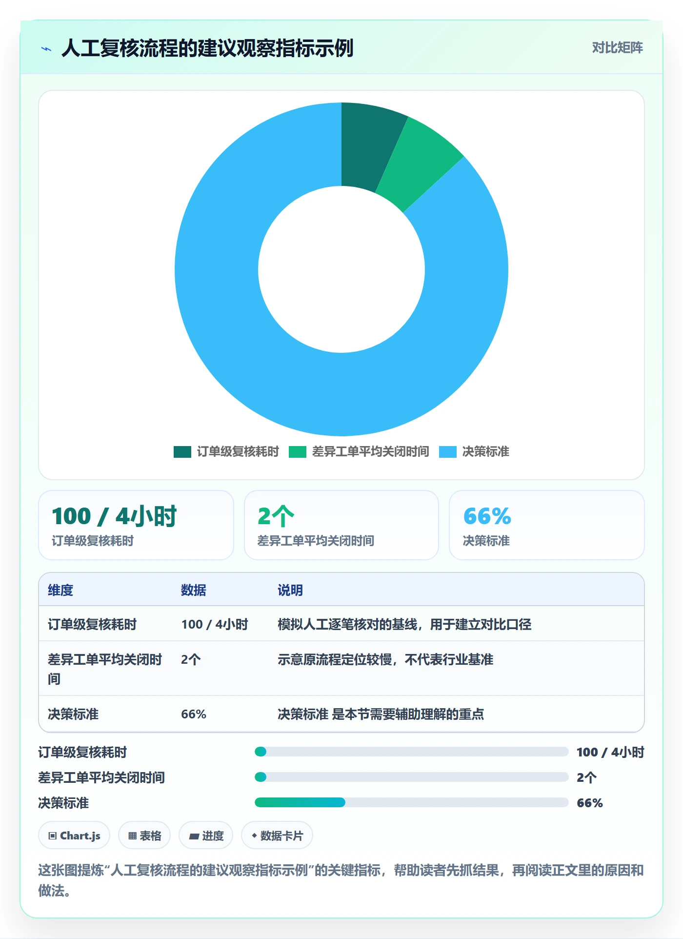This screenshot has width=683, height=939.
Task: Select cell 决策标准 是本节需要辅助理解的重点
Action: coord(381,714)
